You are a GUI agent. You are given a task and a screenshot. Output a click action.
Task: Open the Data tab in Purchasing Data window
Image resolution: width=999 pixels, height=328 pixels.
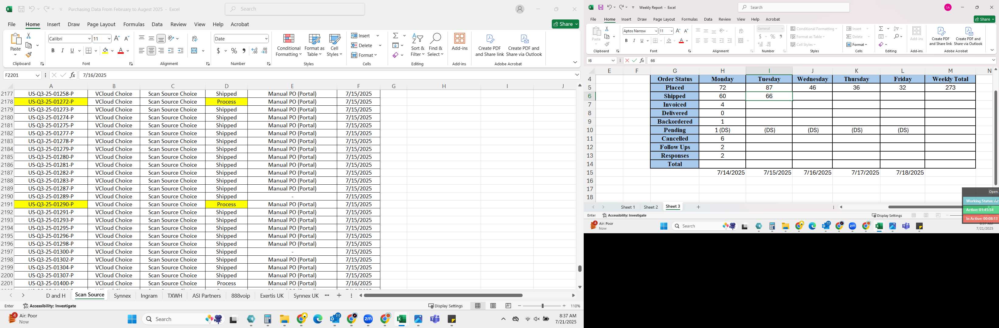pyautogui.click(x=157, y=24)
